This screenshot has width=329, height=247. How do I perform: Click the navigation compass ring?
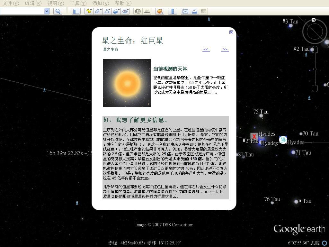[315, 31]
